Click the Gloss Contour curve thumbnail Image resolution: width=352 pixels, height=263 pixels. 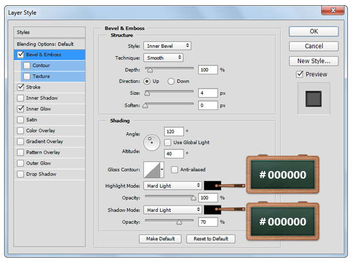[153, 170]
